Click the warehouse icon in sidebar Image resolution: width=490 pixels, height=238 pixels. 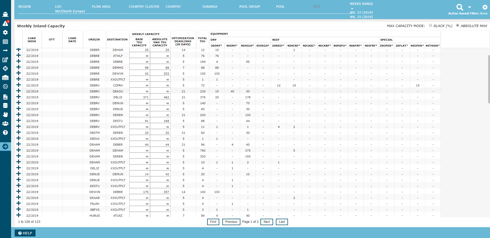click(5, 77)
